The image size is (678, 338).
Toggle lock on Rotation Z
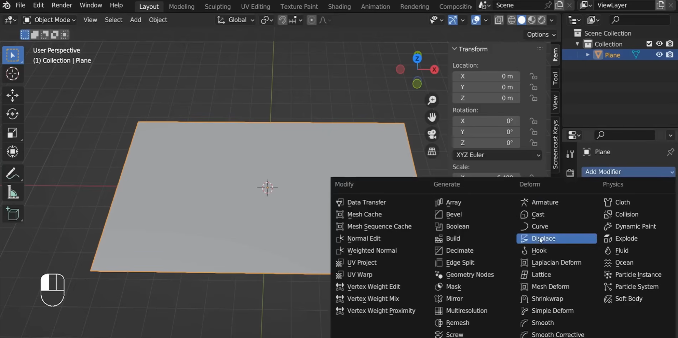[533, 143]
